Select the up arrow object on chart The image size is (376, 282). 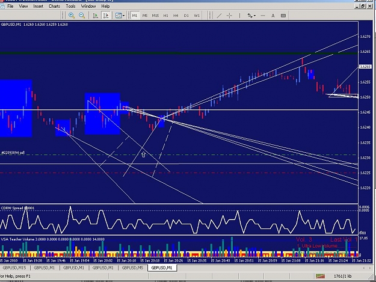coord(143,155)
